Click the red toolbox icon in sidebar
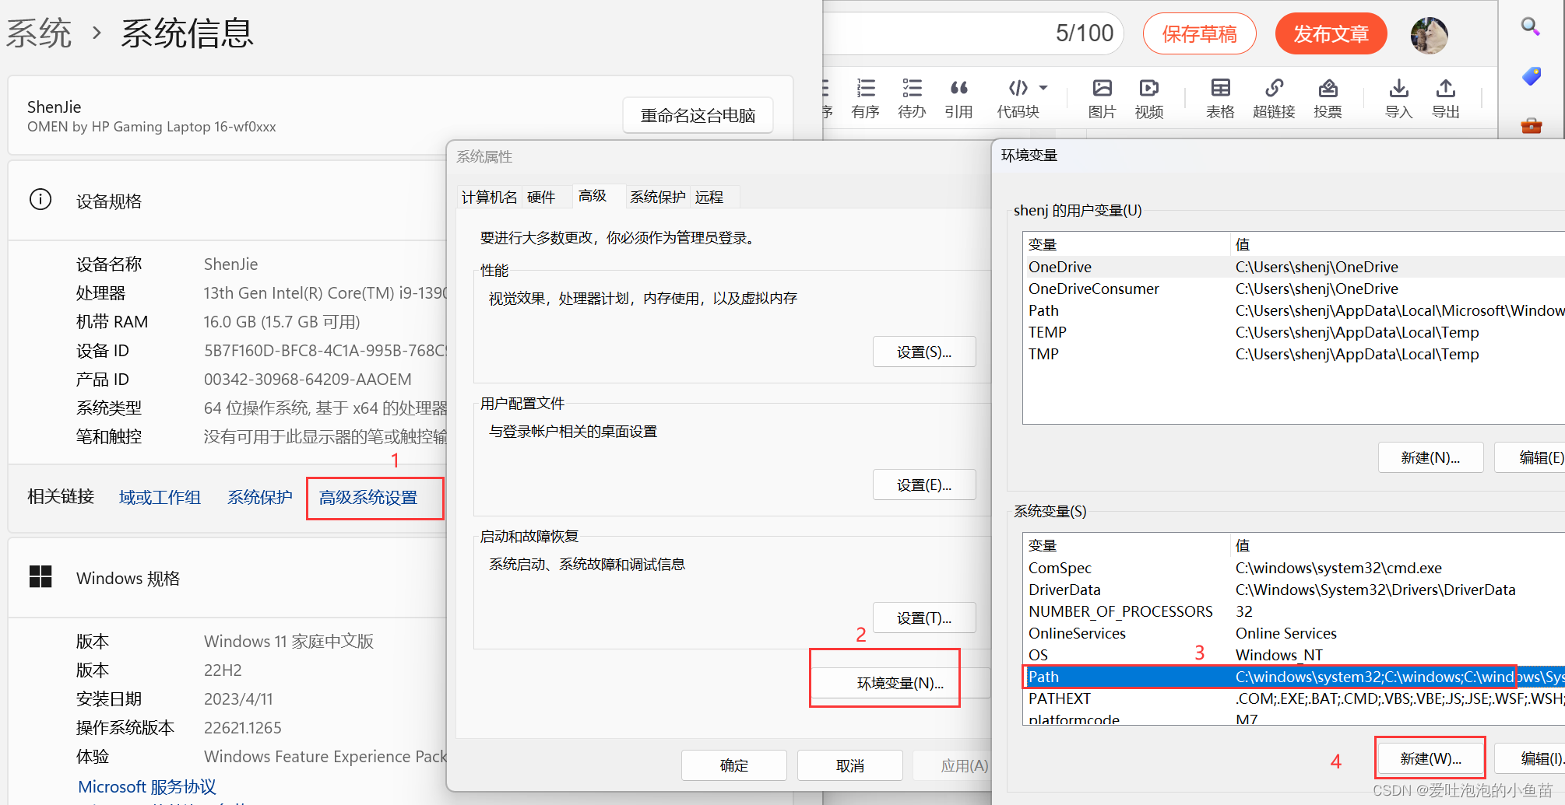The height and width of the screenshot is (805, 1565). [x=1532, y=125]
